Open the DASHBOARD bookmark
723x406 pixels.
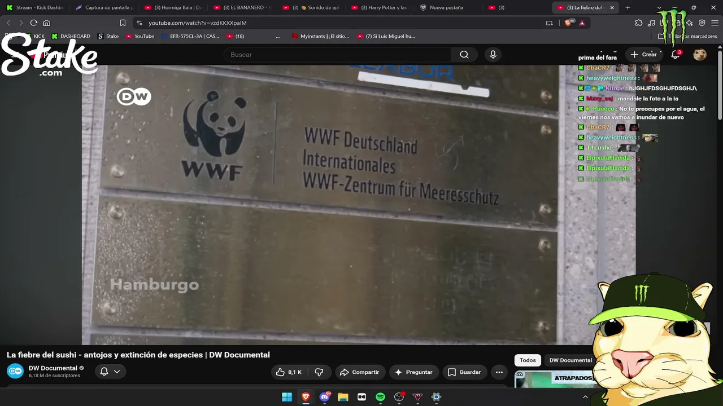71,36
